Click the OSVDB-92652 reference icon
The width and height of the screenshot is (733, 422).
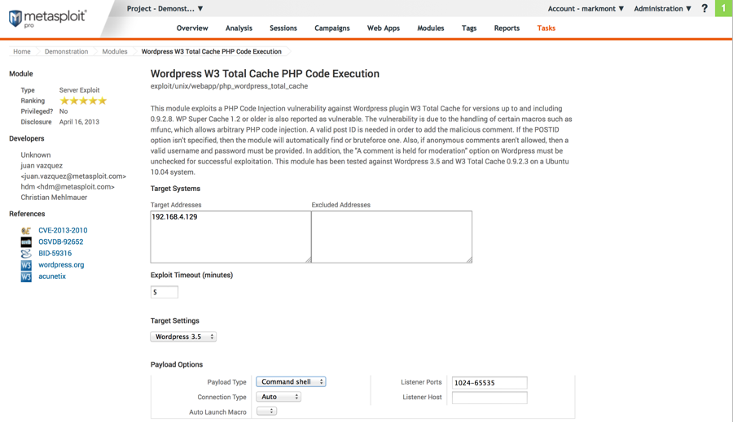pos(26,241)
